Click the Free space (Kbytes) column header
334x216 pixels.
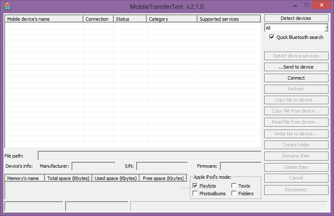click(x=163, y=178)
